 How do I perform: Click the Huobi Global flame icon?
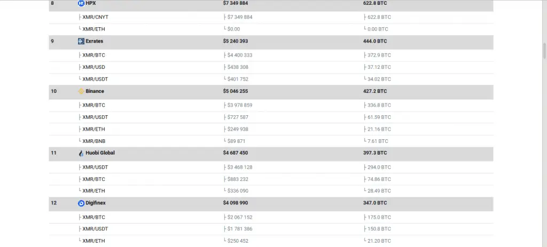[81, 153]
